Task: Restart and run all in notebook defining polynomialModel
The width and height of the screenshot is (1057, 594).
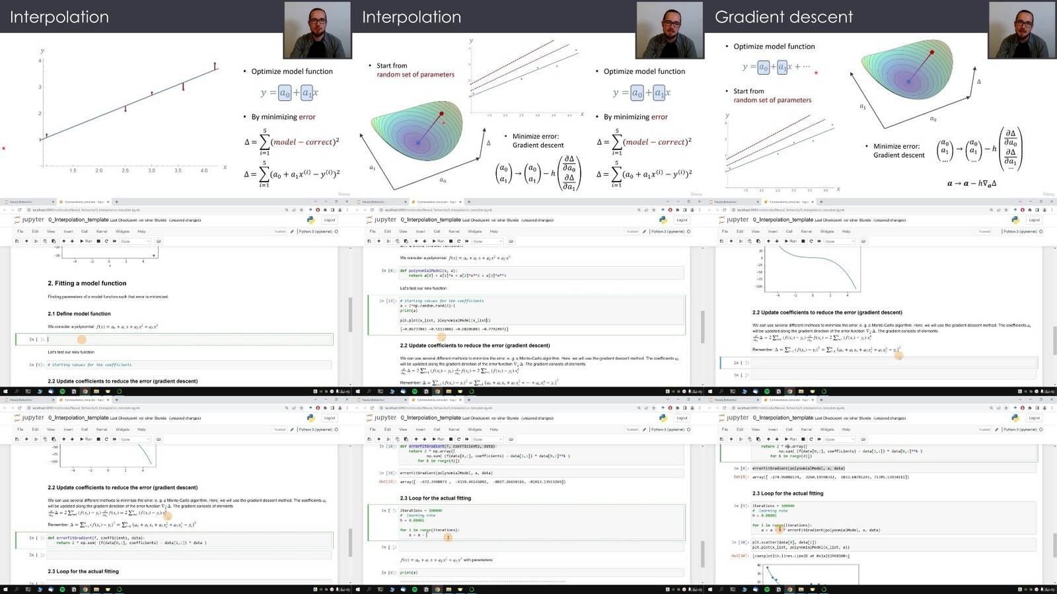Action: (466, 241)
